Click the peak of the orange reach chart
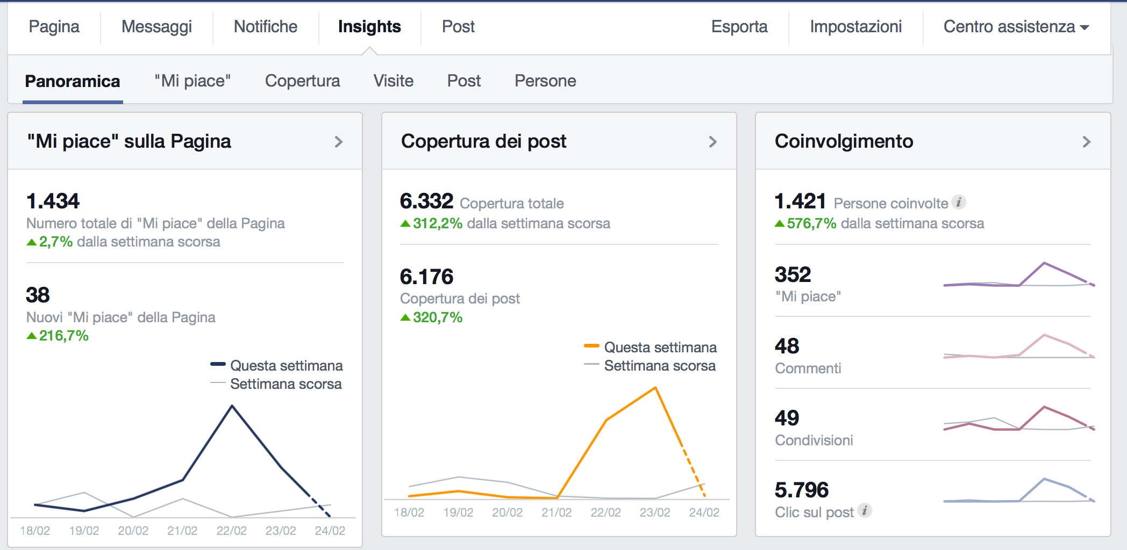Image resolution: width=1127 pixels, height=550 pixels. coord(655,388)
